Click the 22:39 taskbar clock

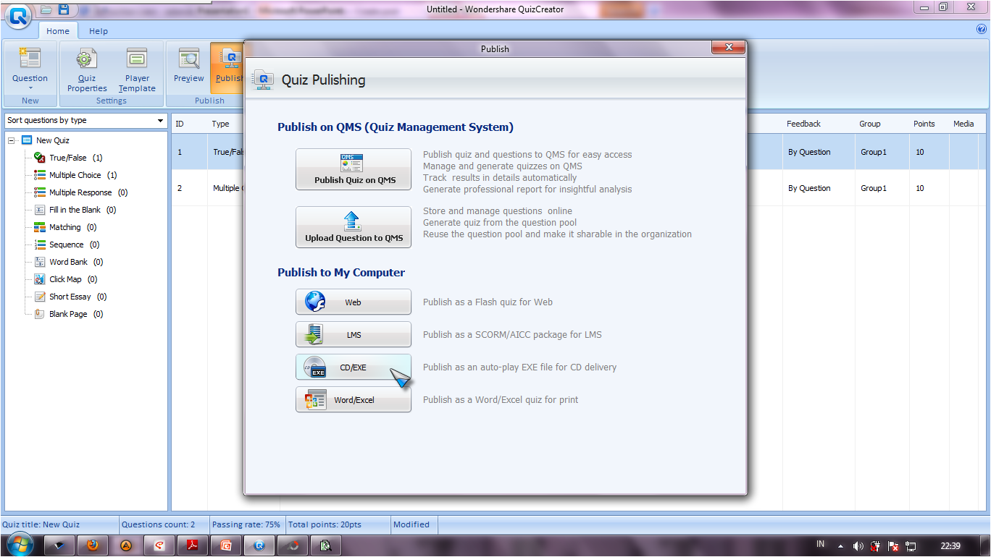click(950, 545)
